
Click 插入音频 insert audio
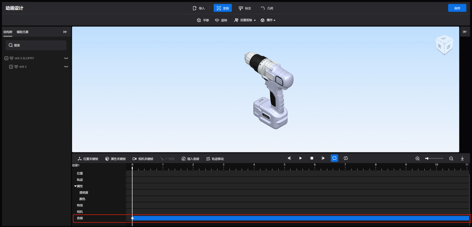190,159
